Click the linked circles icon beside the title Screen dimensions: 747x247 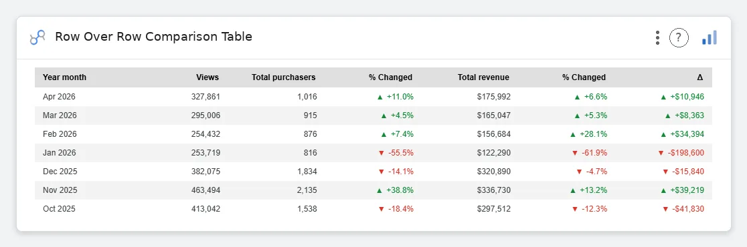point(37,37)
